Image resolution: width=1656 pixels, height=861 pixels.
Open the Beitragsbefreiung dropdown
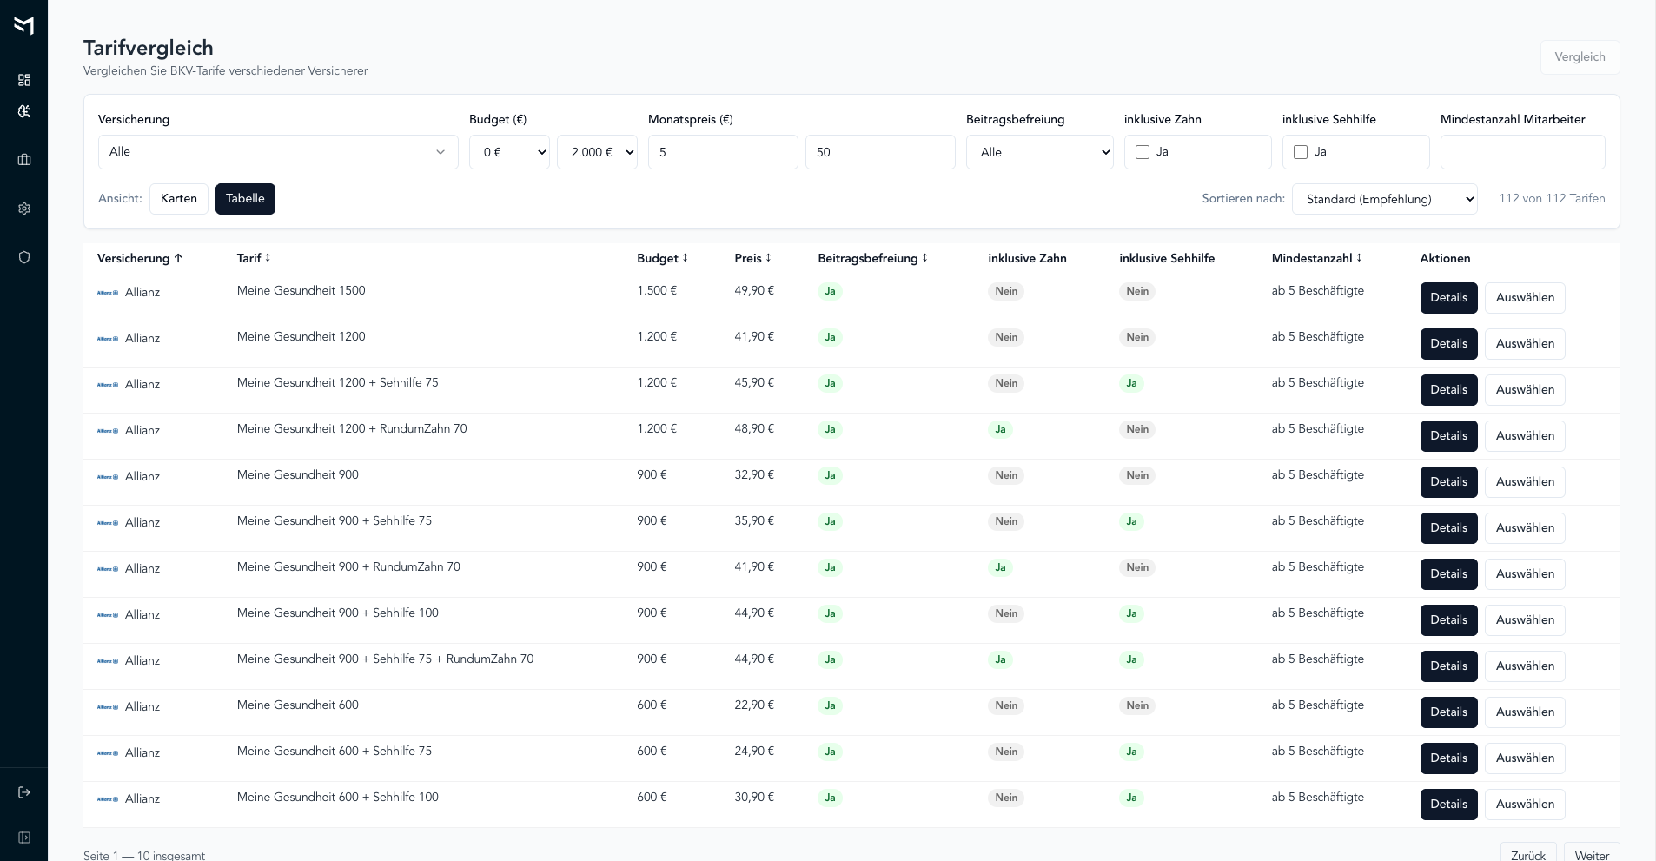(x=1040, y=152)
